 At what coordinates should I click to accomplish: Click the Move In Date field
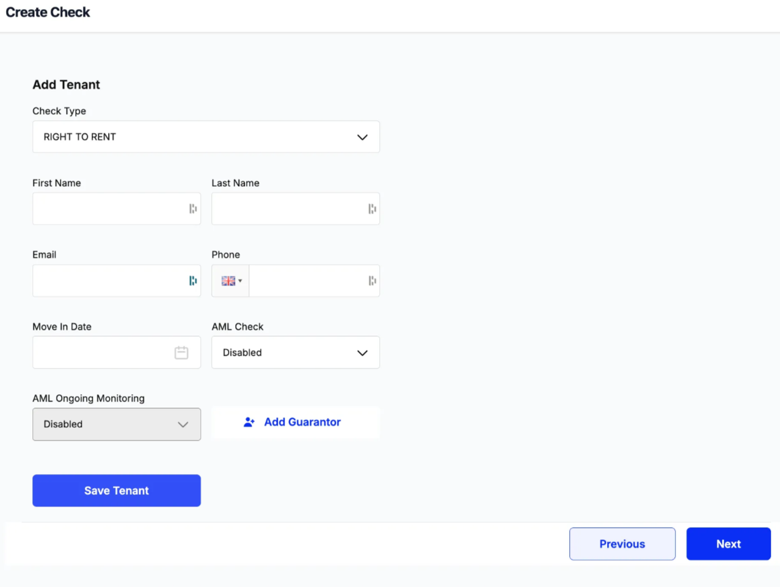pos(101,353)
